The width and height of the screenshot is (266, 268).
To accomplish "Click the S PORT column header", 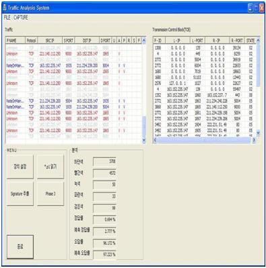I will tap(68, 41).
